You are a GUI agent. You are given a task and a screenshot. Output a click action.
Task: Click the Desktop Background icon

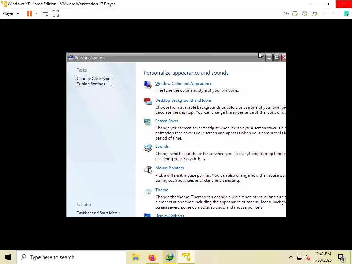tap(148, 101)
